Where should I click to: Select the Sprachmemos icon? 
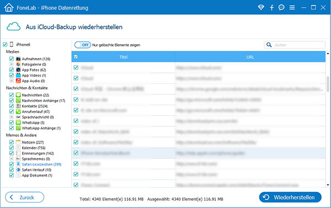point(18,158)
